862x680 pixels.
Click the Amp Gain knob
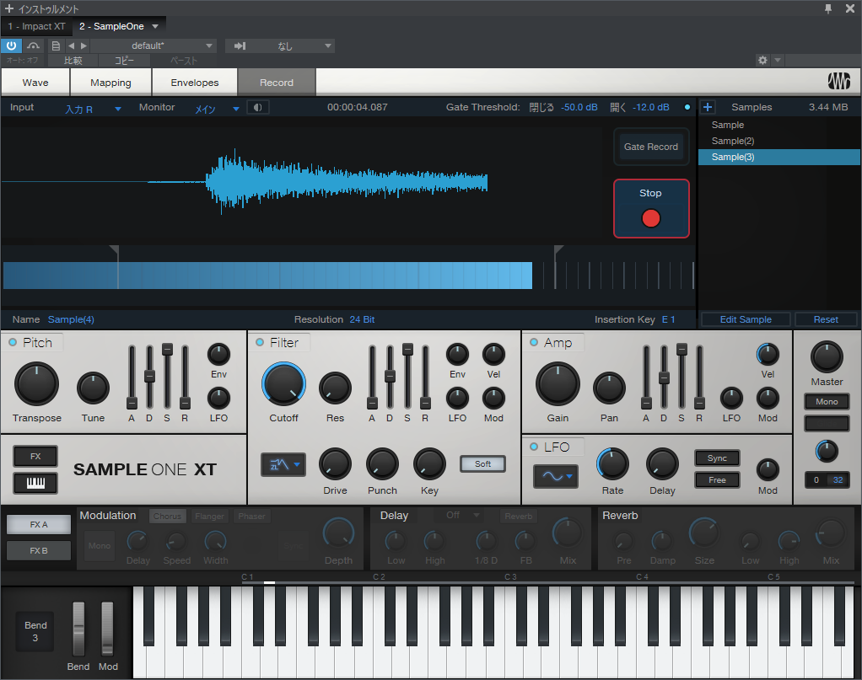[x=558, y=384]
